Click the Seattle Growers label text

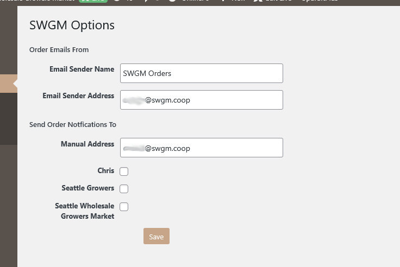(88, 188)
